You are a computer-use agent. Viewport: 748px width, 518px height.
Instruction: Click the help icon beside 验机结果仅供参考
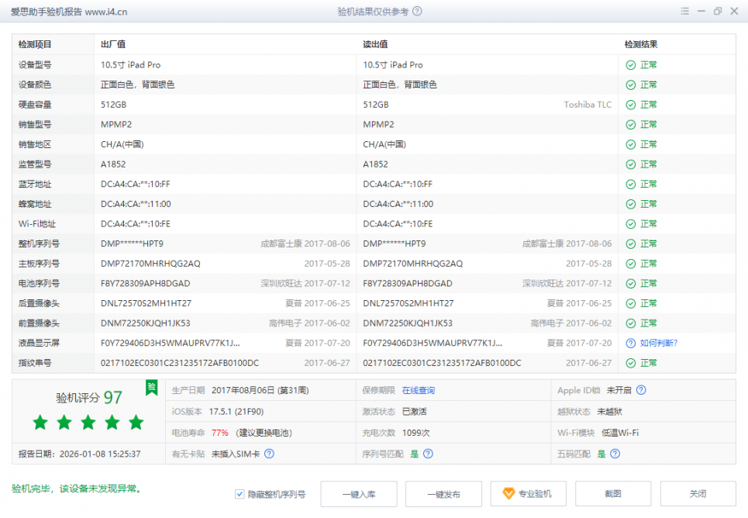(x=418, y=12)
